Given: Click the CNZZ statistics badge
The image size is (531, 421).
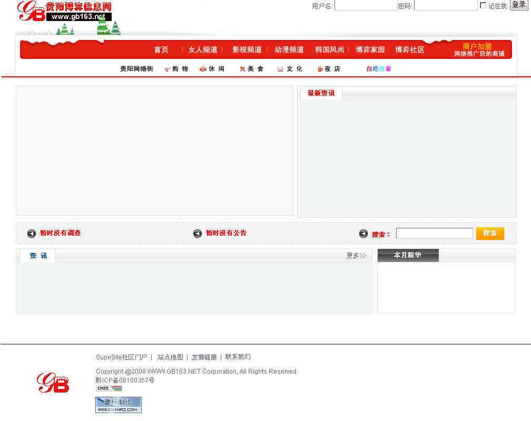Looking at the screenshot, I should (109, 388).
